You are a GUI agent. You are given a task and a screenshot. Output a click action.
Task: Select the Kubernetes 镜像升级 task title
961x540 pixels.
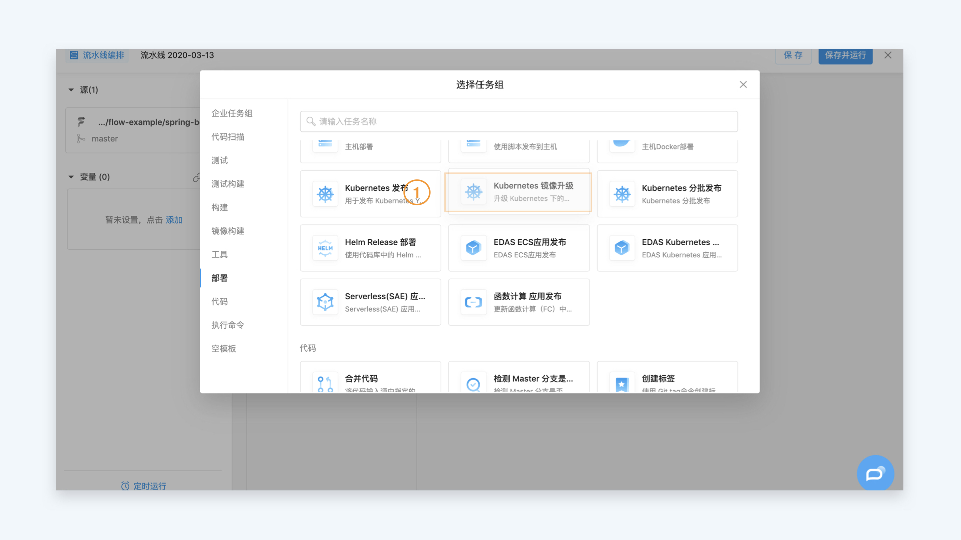pos(534,186)
